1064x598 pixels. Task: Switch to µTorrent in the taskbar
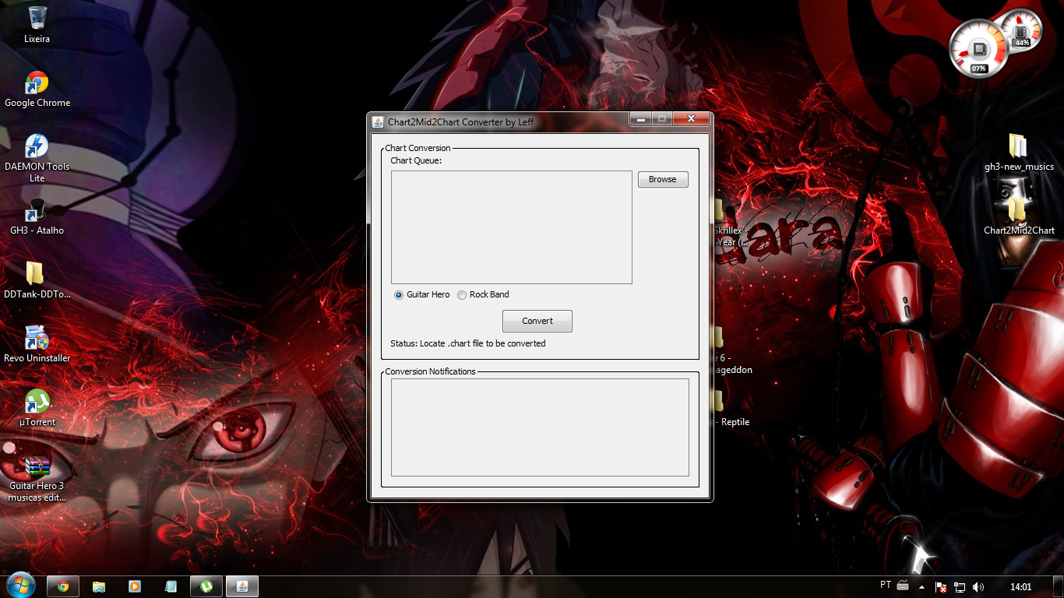pos(206,586)
